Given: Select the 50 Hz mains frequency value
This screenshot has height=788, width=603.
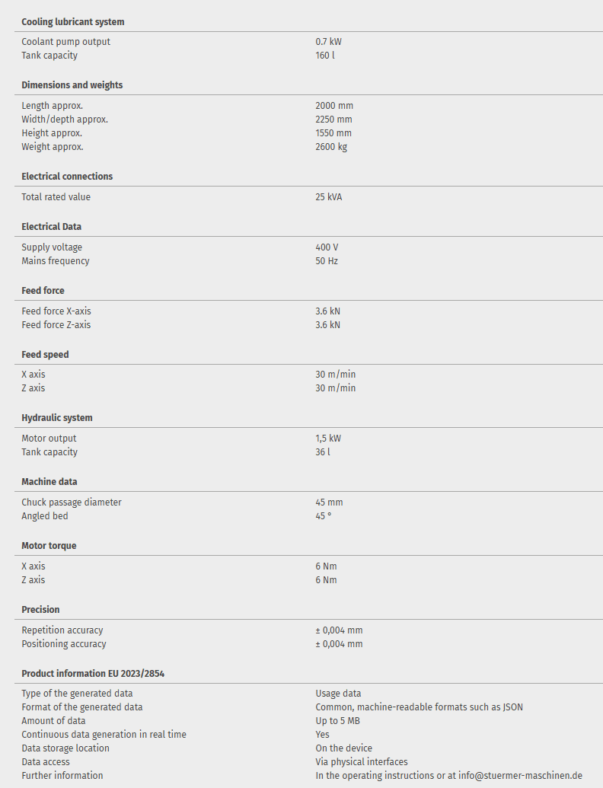Looking at the screenshot, I should 327,261.
